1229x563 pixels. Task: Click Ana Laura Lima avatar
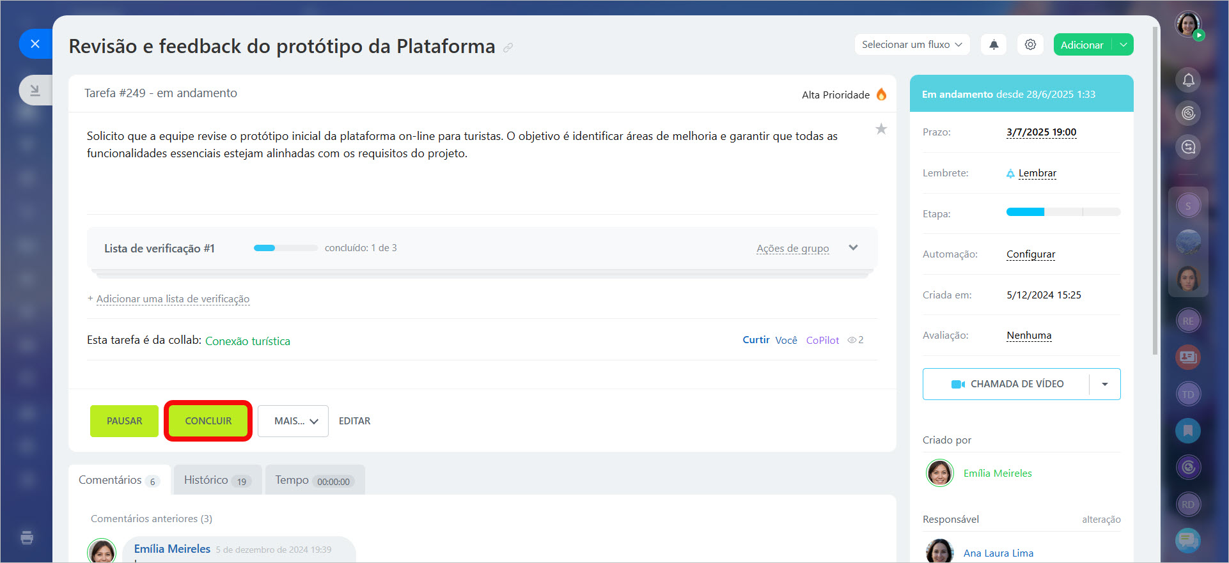tap(940, 551)
